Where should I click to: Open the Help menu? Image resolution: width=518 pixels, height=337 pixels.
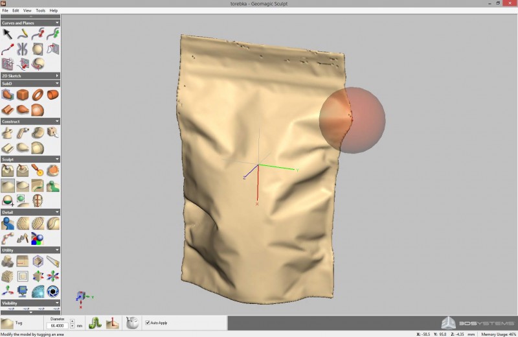click(54, 10)
